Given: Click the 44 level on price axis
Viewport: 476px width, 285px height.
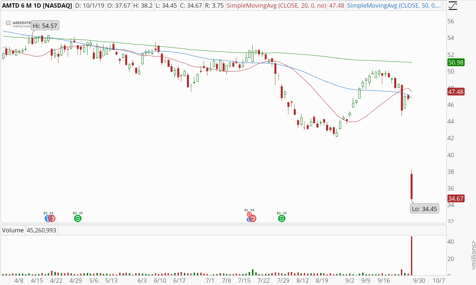Looking at the screenshot, I should click(x=451, y=122).
